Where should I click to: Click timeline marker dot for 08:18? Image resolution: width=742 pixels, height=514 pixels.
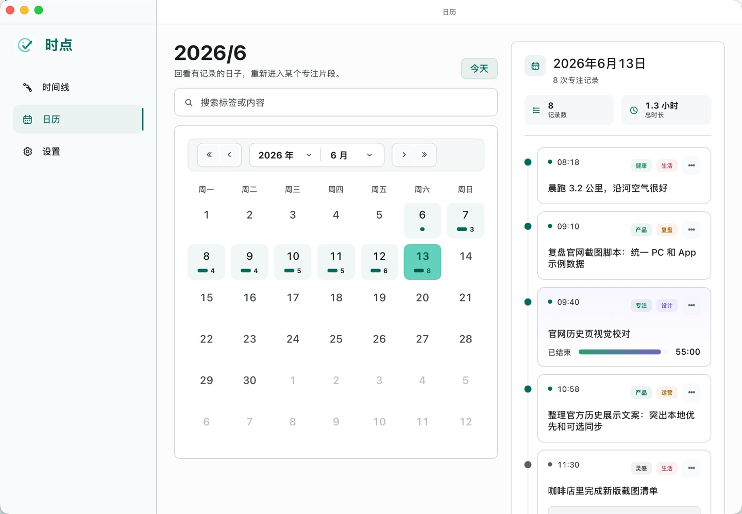(528, 162)
